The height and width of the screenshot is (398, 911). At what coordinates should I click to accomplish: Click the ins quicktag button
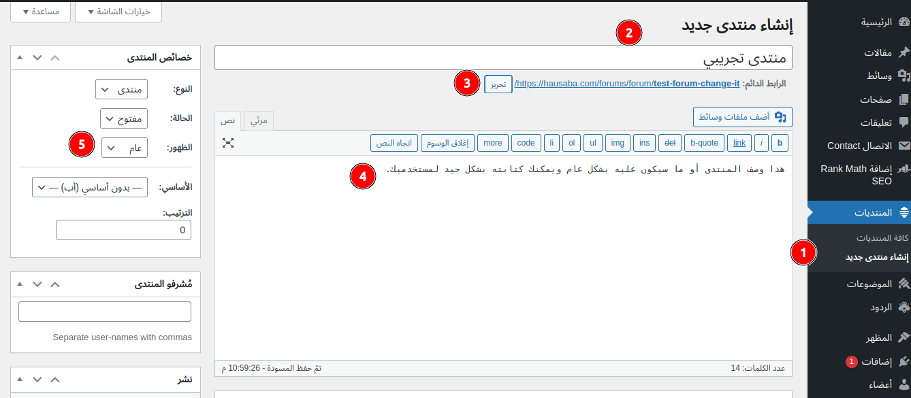(644, 143)
